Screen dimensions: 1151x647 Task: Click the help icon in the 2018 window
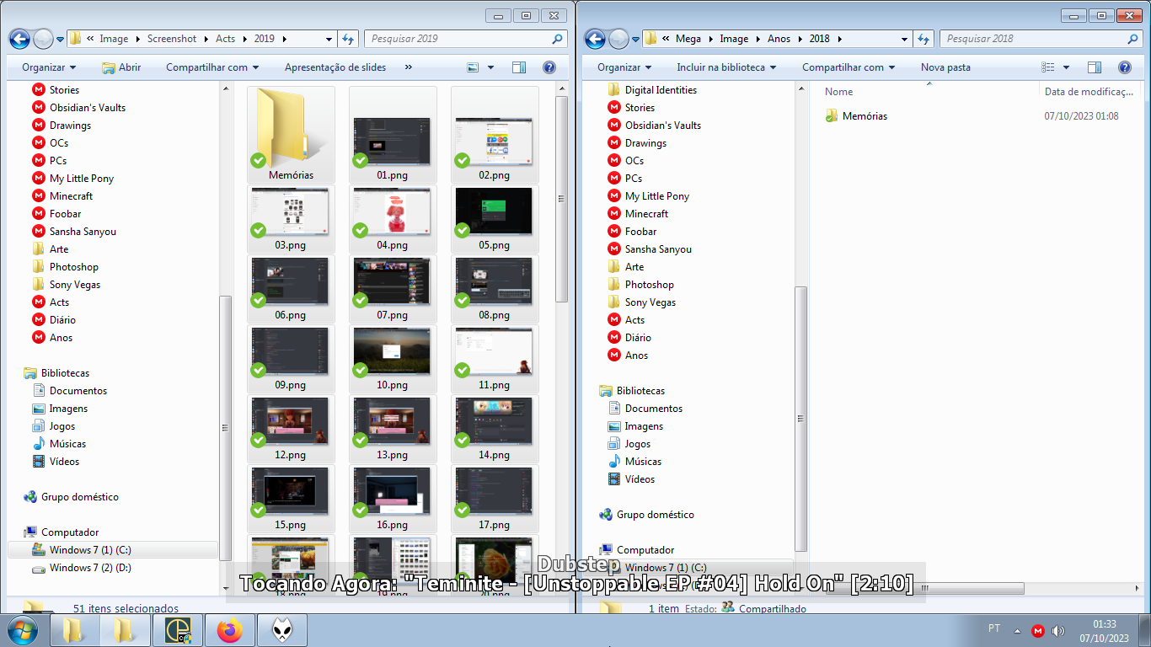[1124, 67]
